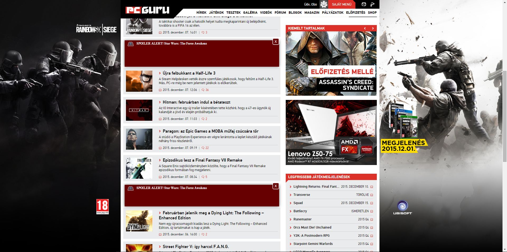The width and height of the screenshot is (507, 252).
Task: Show next featured content with right arrow
Action: coord(373,28)
